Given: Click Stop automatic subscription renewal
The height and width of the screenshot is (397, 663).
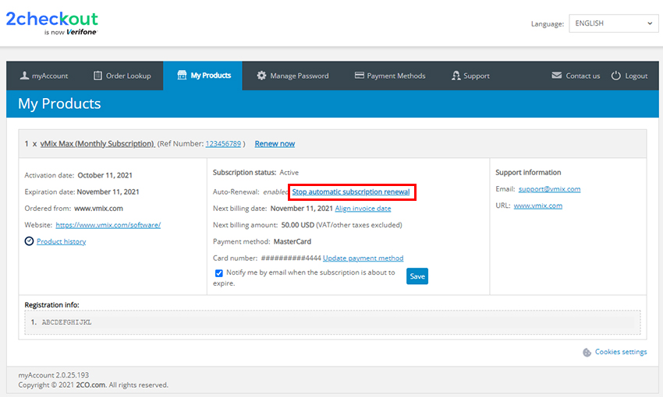Looking at the screenshot, I should [351, 192].
